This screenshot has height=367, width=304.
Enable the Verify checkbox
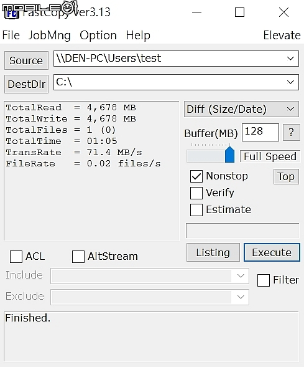pyautogui.click(x=196, y=193)
